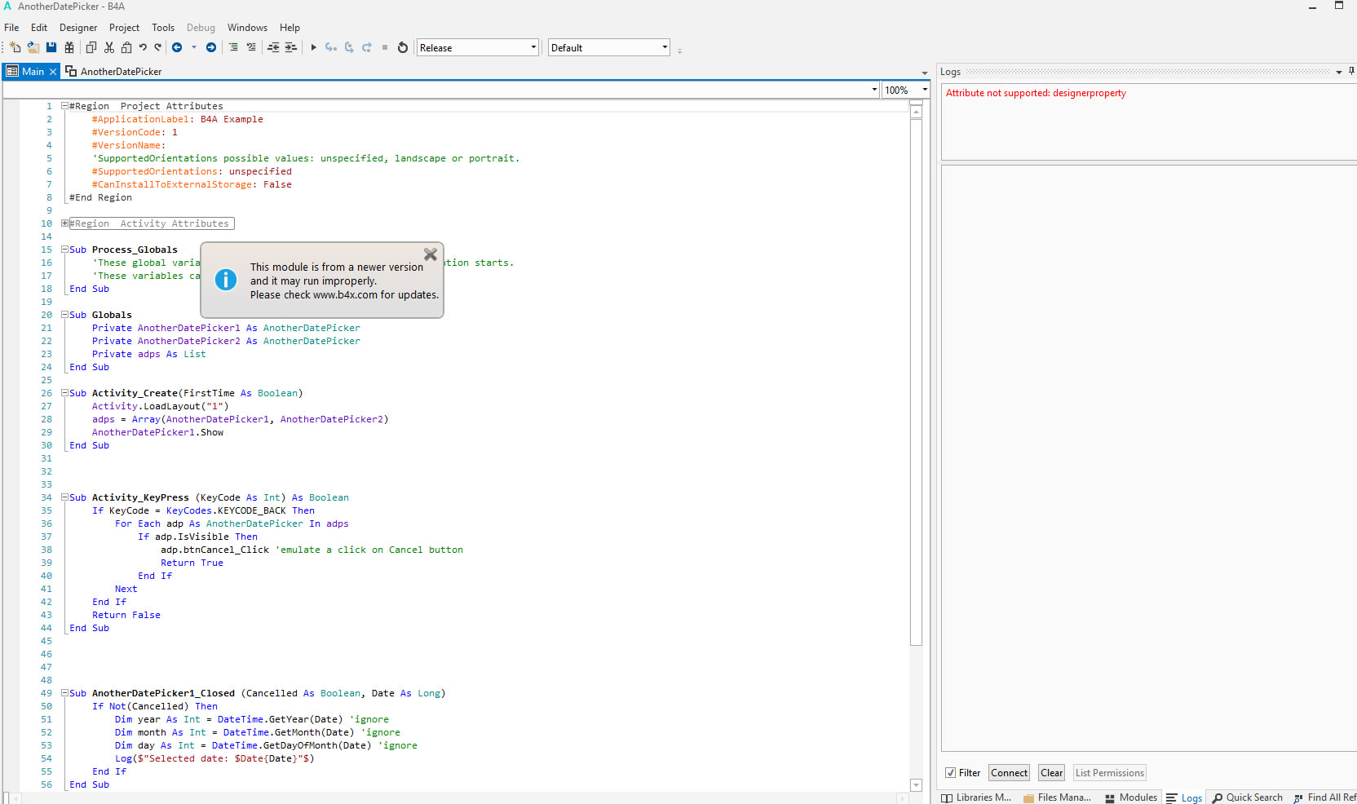This screenshot has width=1357, height=804.
Task: Run the project with play icon
Action: [x=313, y=48]
